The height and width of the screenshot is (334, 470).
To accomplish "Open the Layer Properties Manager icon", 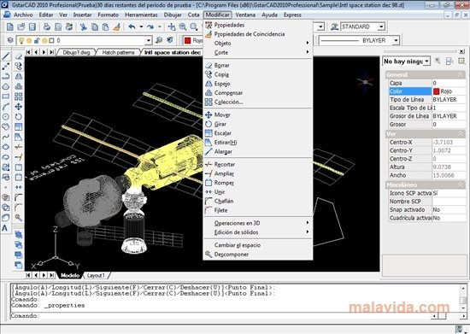I will click(x=10, y=40).
